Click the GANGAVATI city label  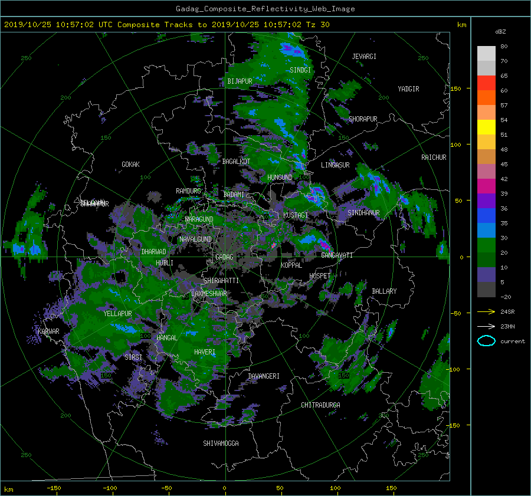tap(337, 255)
